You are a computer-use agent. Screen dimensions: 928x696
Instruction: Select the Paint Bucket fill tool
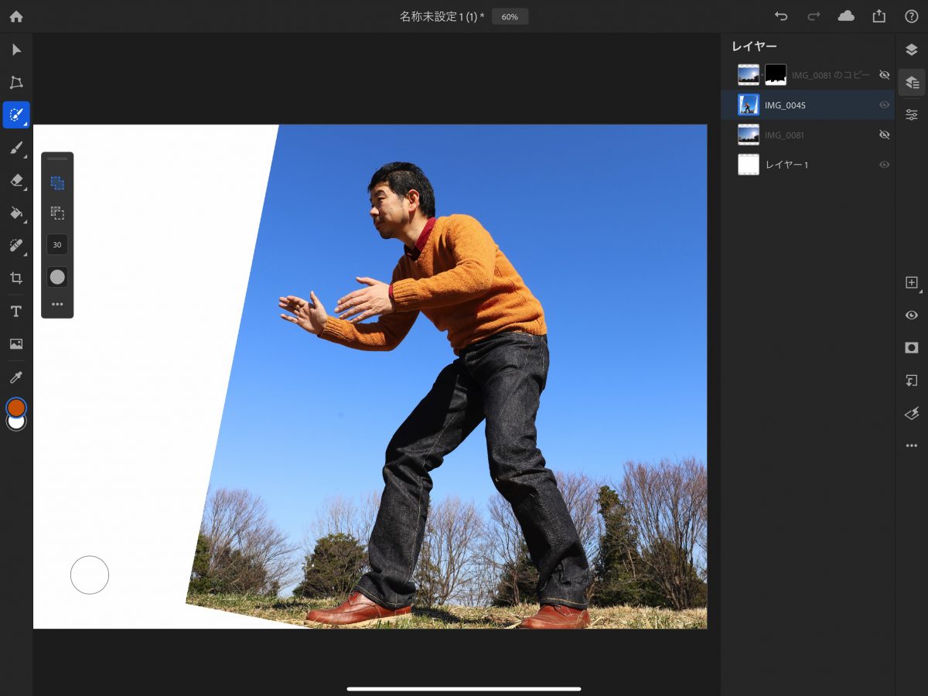point(16,213)
